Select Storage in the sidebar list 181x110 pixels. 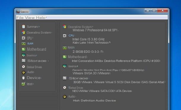coord(37,61)
